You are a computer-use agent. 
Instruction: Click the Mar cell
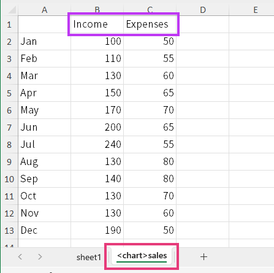tap(45, 76)
